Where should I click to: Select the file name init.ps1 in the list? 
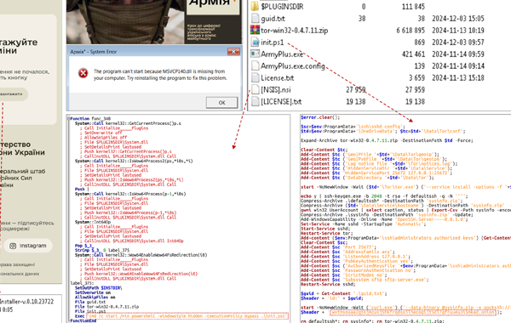[273, 42]
